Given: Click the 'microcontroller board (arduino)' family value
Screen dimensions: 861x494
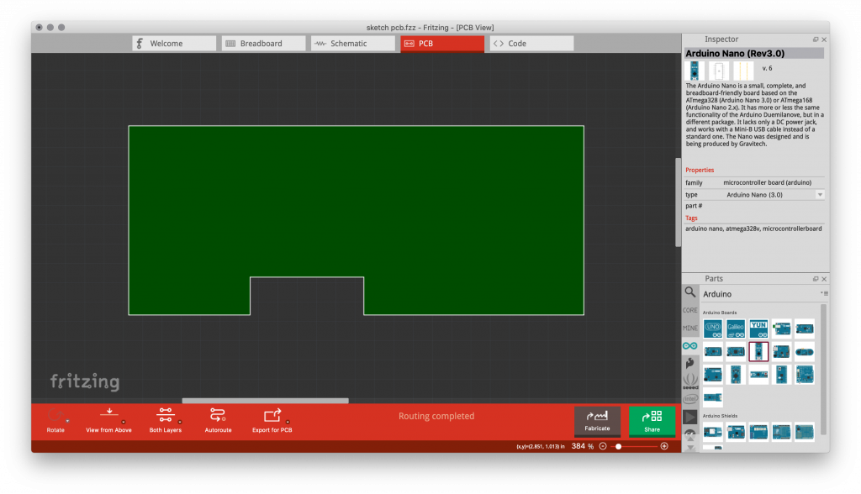Looking at the screenshot, I should 767,183.
